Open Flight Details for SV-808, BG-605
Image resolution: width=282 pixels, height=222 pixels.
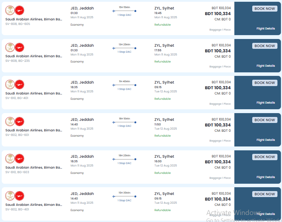click(266, 28)
